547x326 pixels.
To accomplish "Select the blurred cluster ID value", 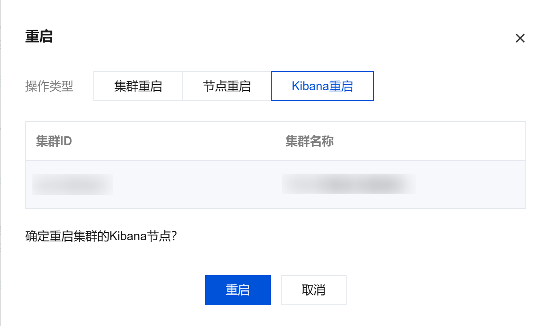I will point(72,184).
